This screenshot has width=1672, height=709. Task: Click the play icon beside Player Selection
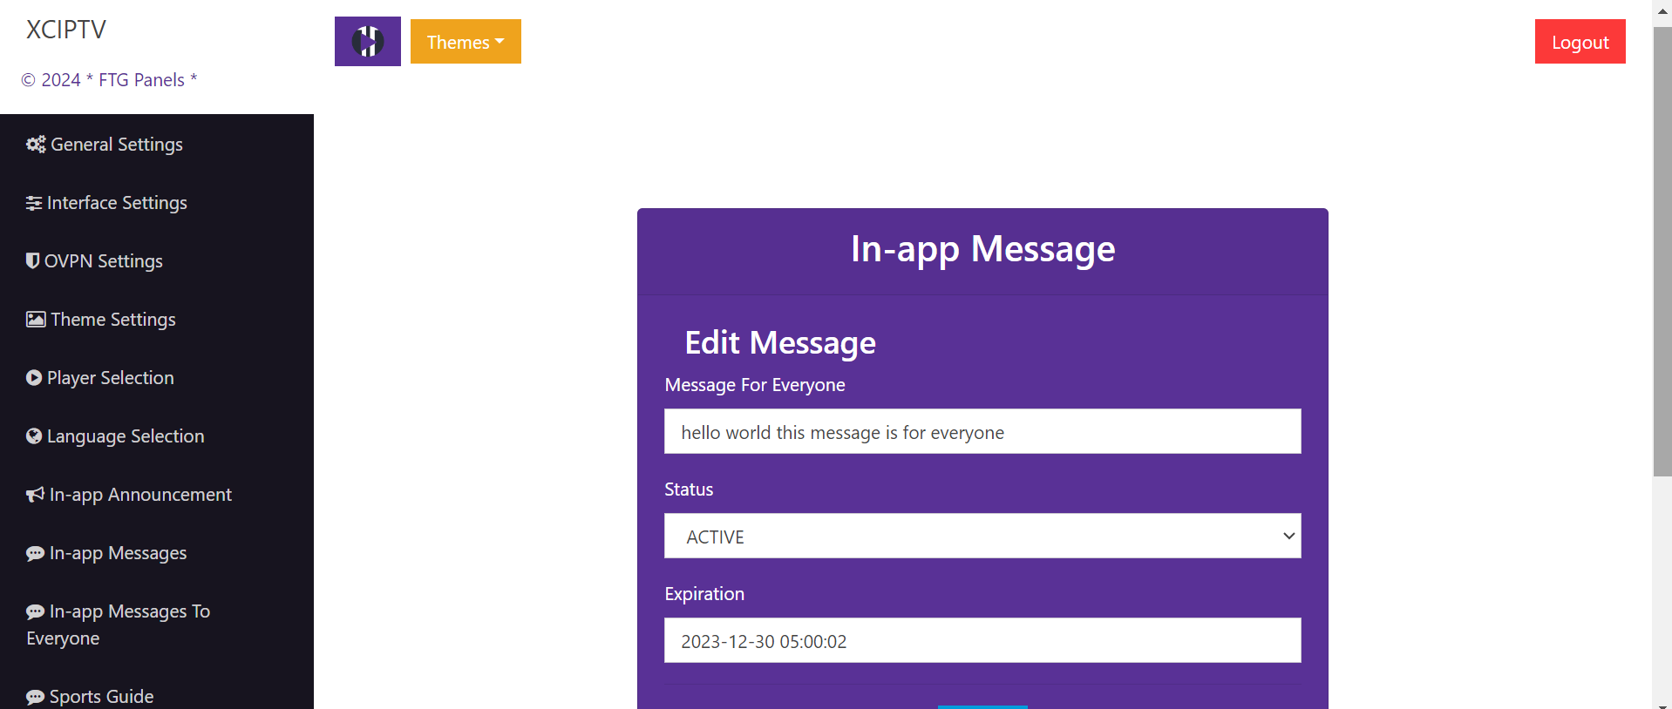click(x=34, y=377)
